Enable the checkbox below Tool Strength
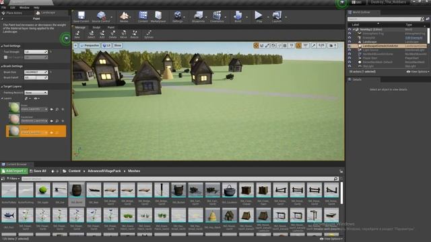 point(5,57)
